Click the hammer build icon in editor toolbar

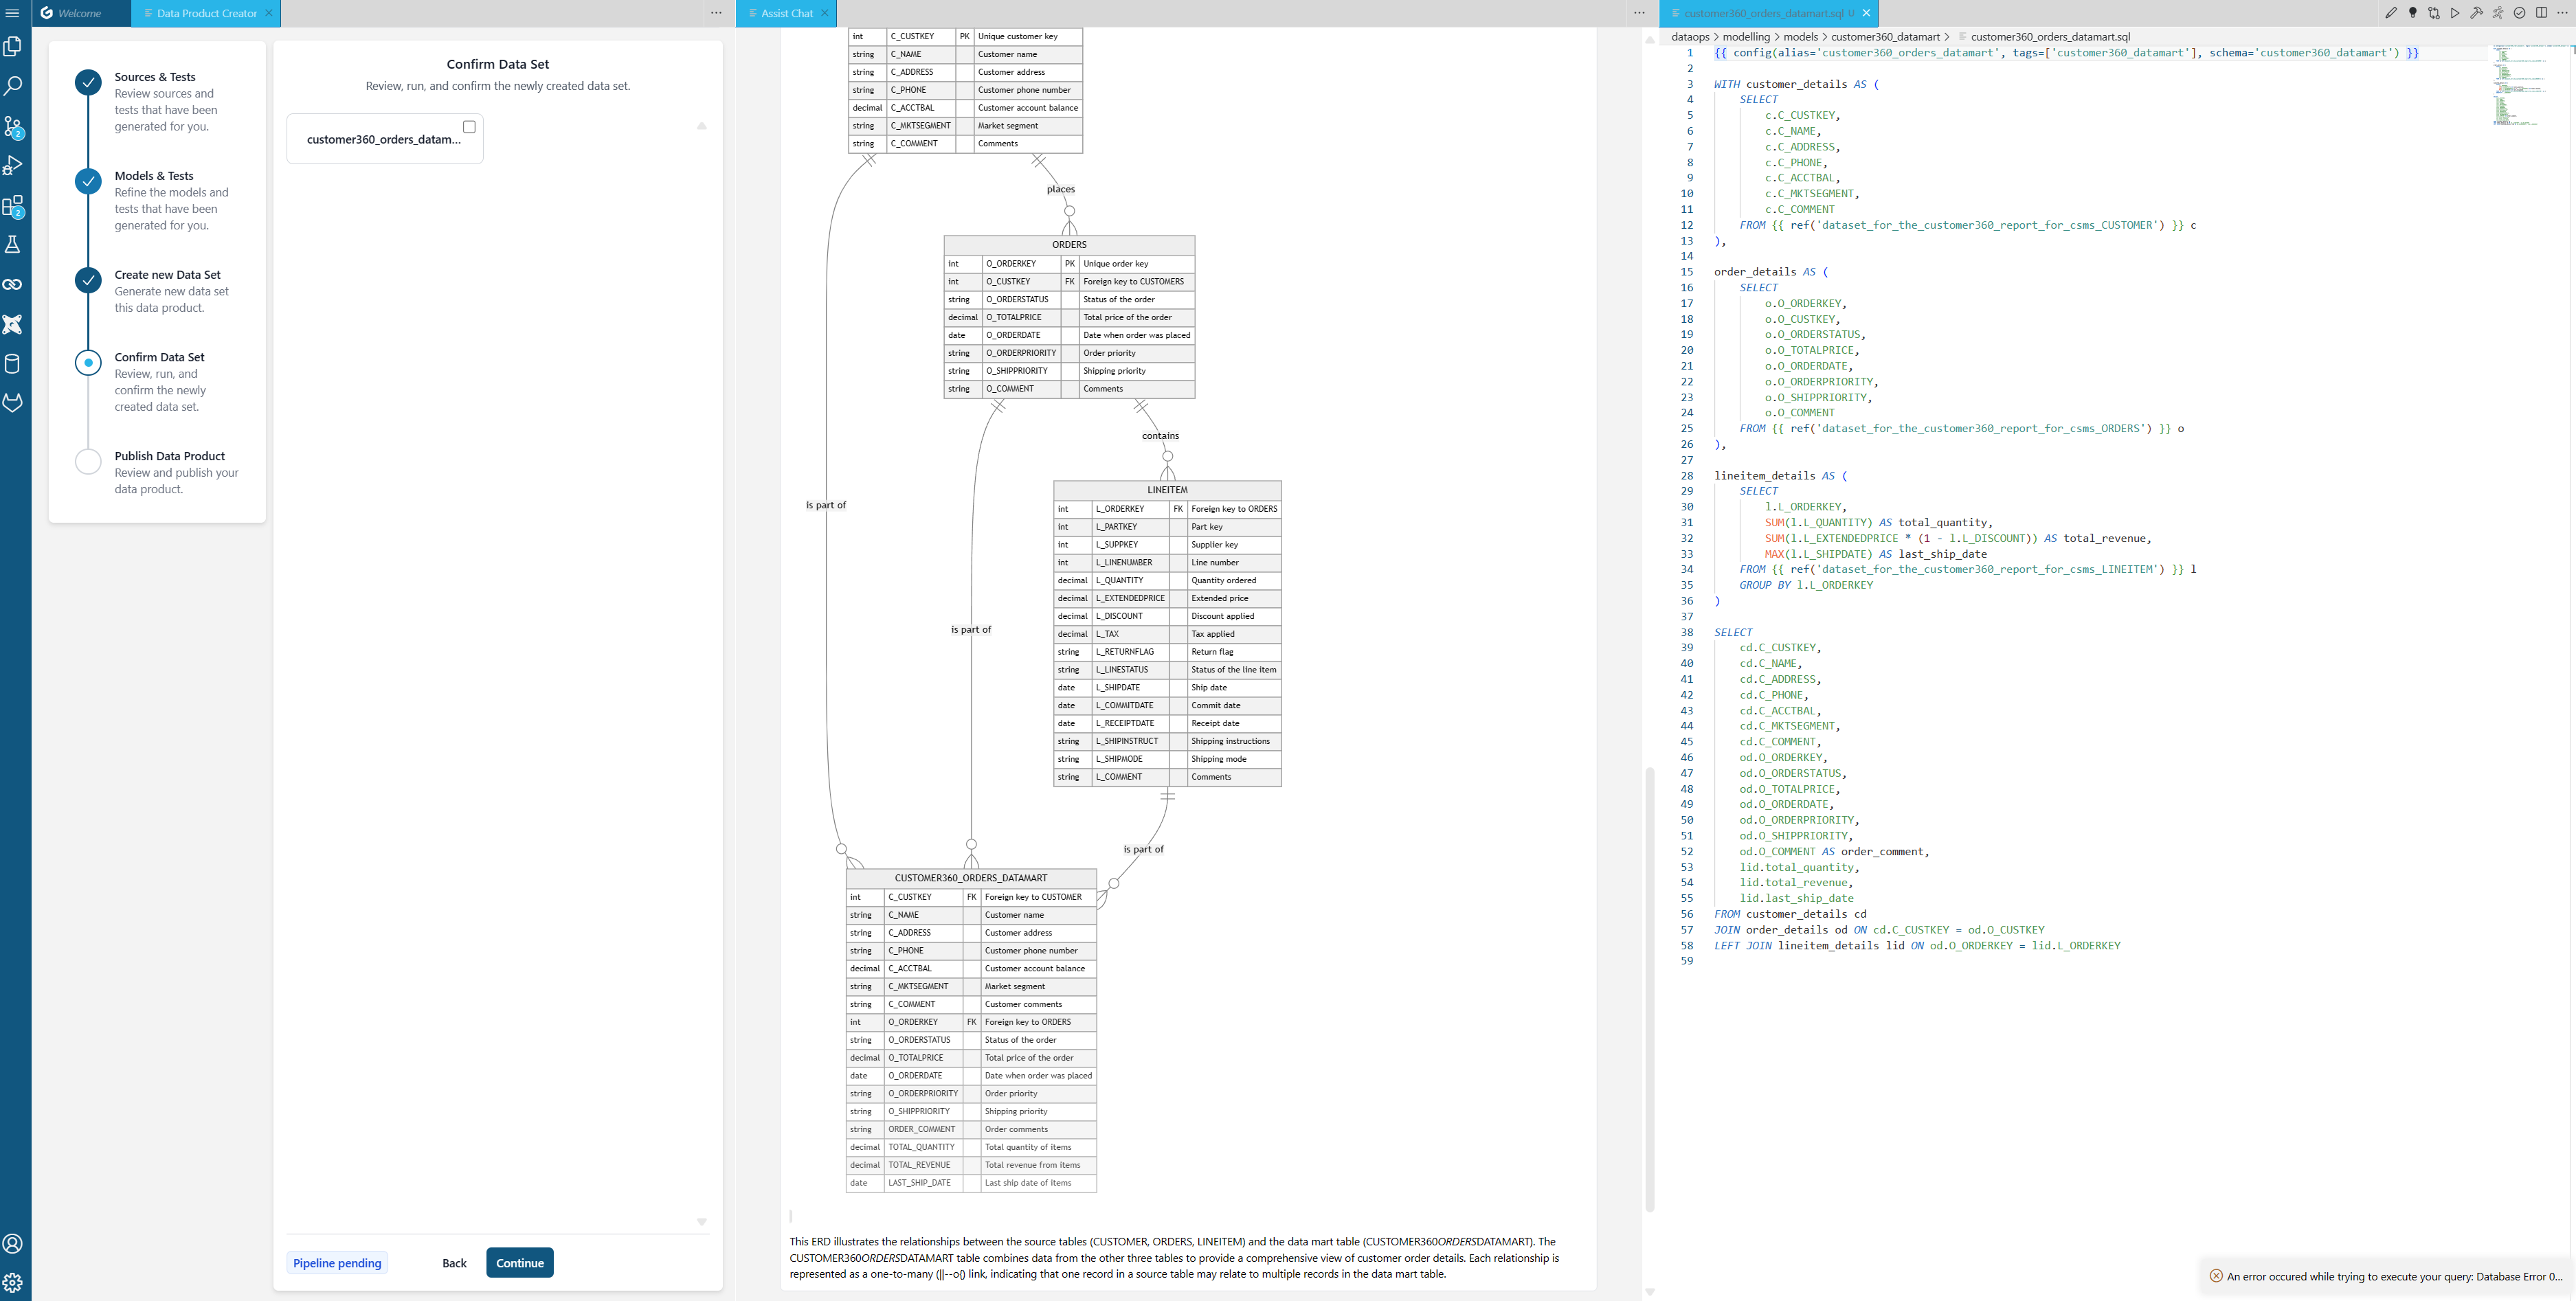click(x=2477, y=13)
